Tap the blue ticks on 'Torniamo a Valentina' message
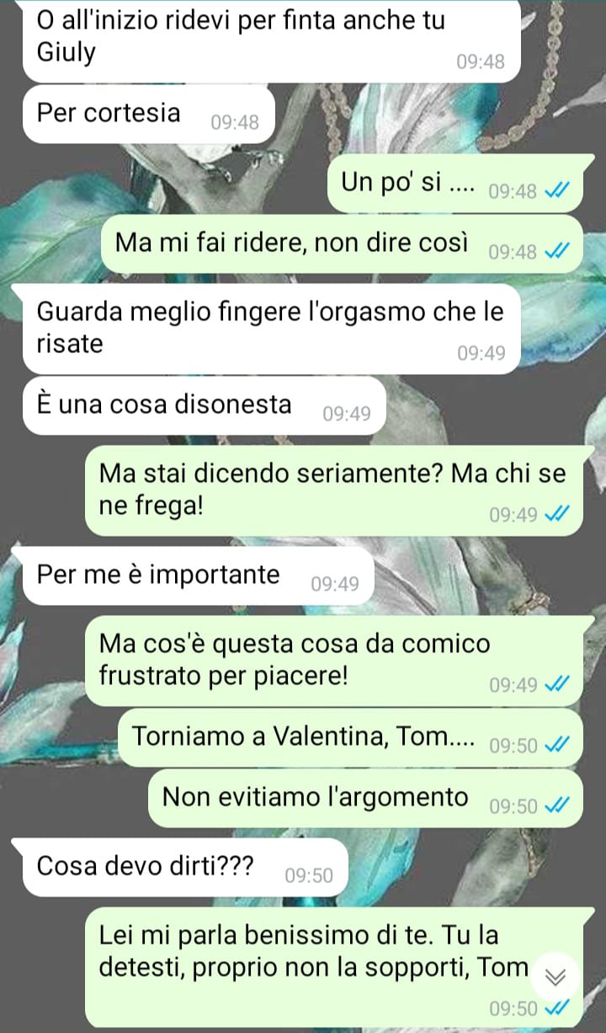 pos(556,745)
